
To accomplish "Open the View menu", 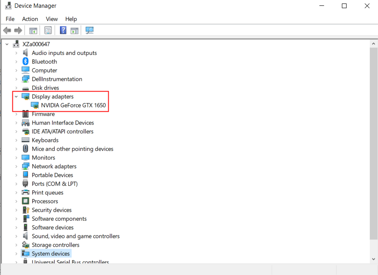I will [52, 19].
